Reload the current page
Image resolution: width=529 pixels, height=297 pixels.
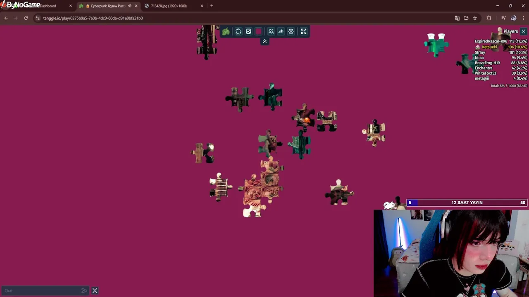pos(26,18)
